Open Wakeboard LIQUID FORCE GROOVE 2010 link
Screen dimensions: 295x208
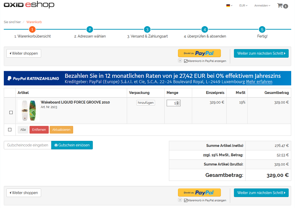(x=75, y=102)
